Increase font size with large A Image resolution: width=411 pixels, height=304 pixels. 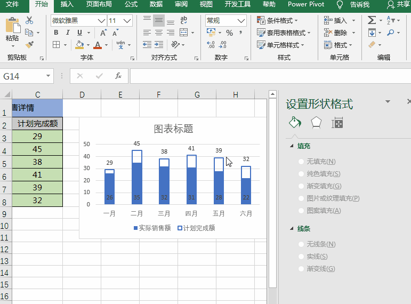point(103,33)
